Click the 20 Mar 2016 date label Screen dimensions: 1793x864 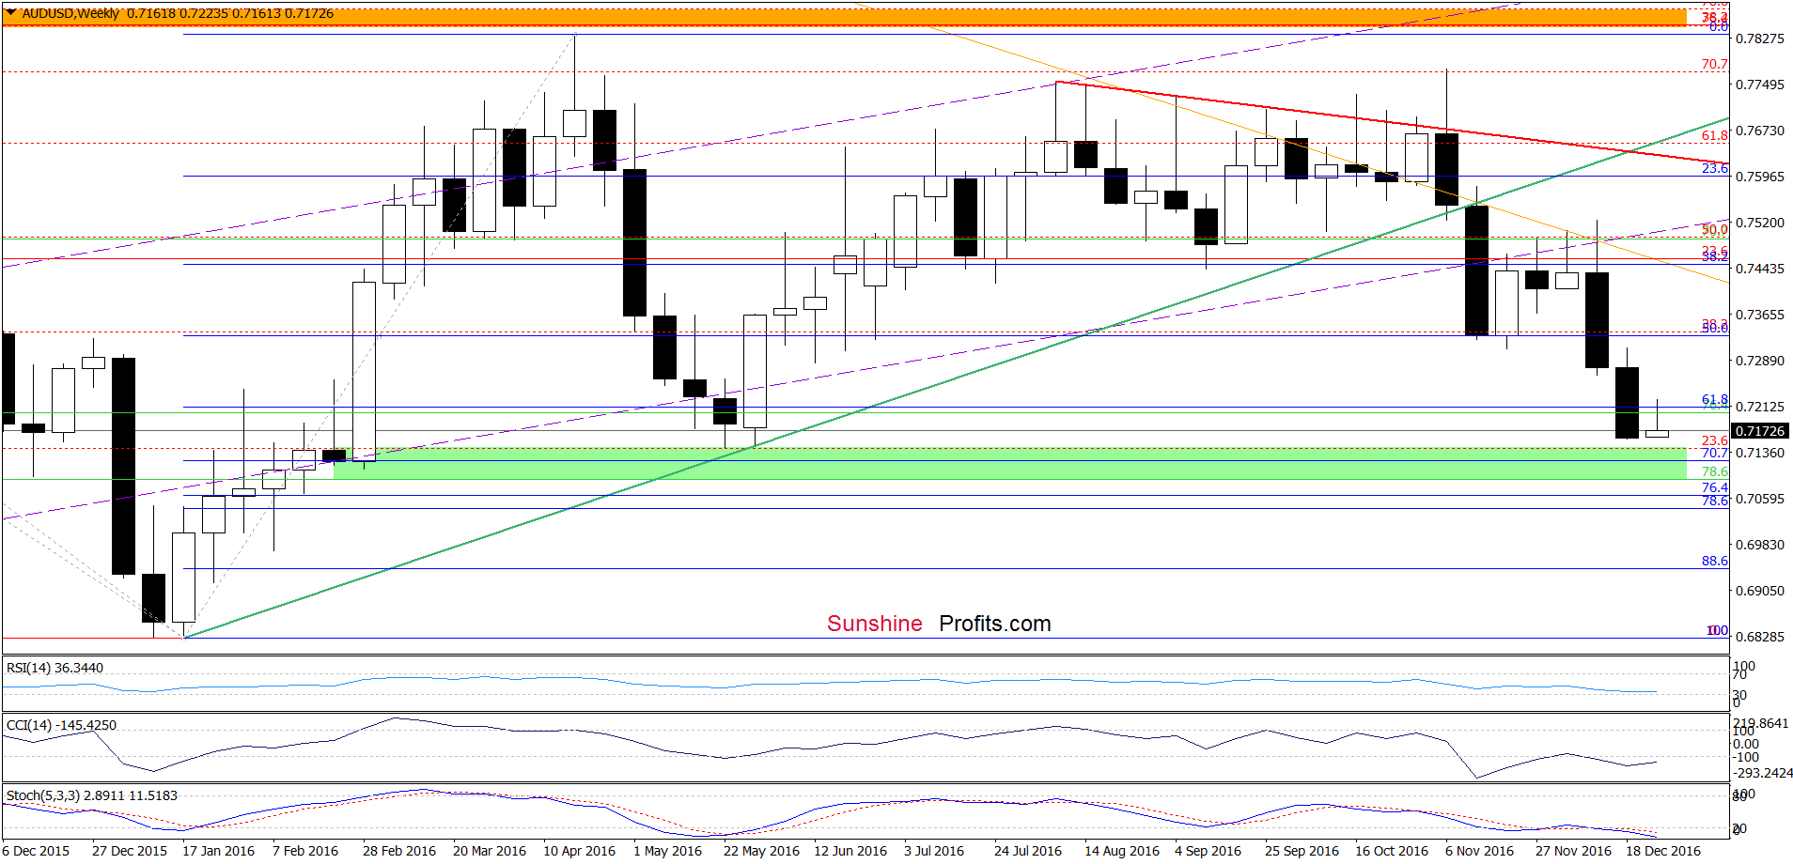coord(490,851)
